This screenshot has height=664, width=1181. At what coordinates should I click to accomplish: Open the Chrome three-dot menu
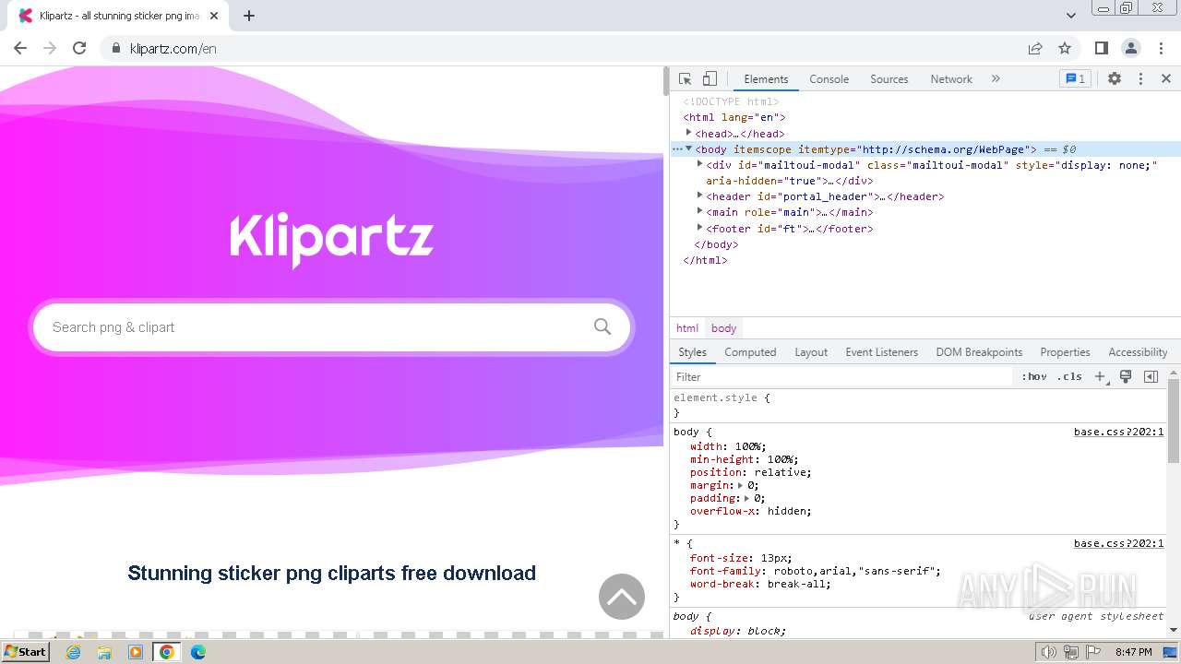1160,48
